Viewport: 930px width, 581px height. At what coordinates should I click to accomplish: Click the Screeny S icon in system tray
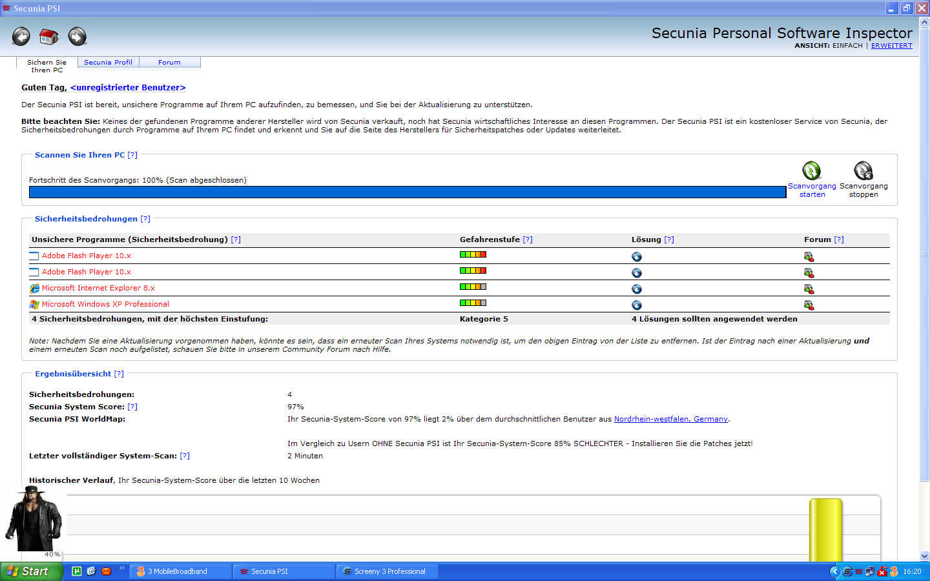(x=847, y=571)
